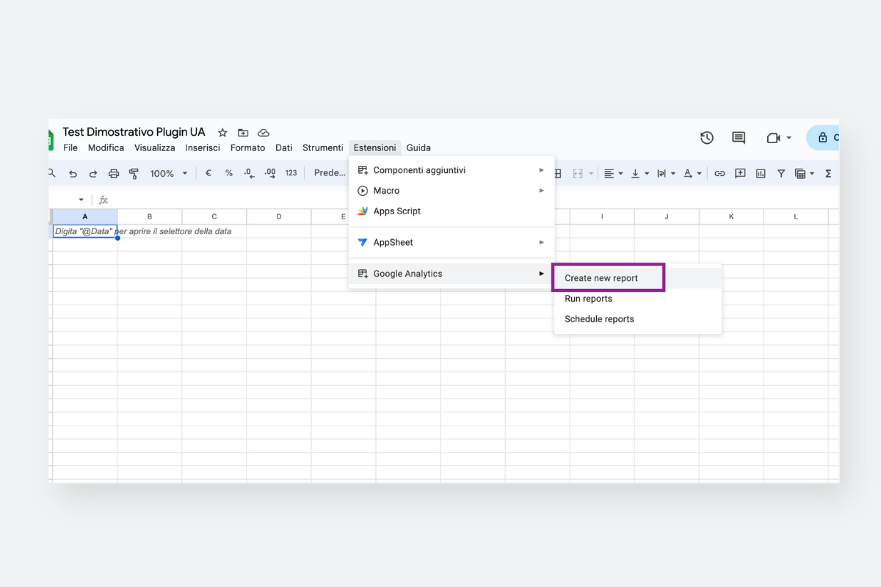Select column J header

pyautogui.click(x=667, y=216)
